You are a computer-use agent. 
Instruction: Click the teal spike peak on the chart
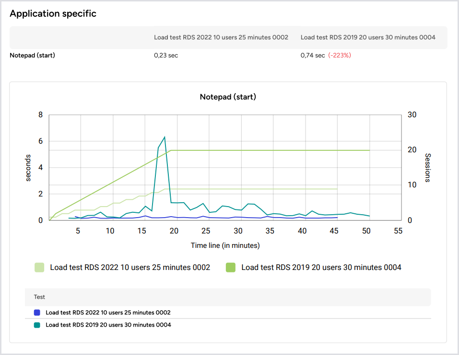[165, 137]
